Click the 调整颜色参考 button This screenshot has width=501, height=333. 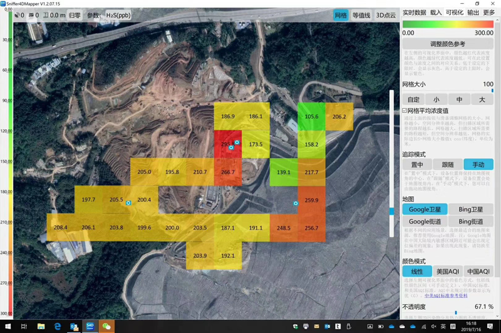448,44
